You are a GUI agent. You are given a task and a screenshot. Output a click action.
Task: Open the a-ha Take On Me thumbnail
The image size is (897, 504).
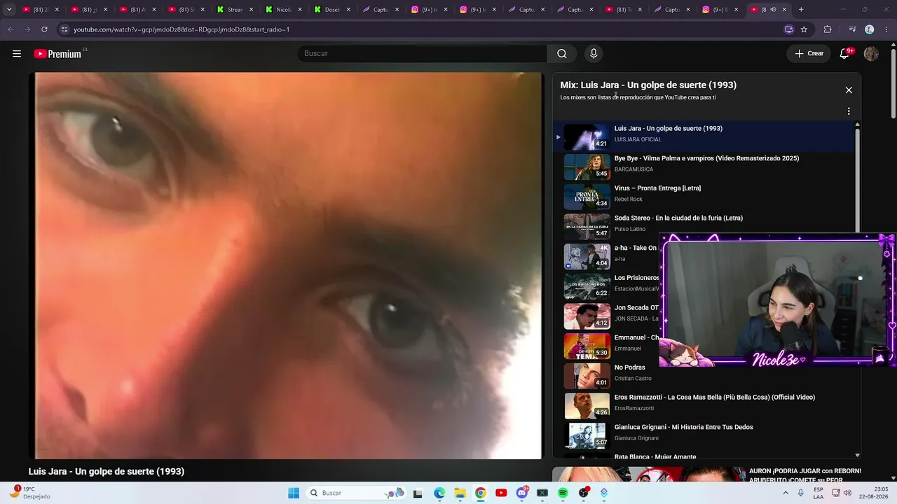[x=587, y=257]
